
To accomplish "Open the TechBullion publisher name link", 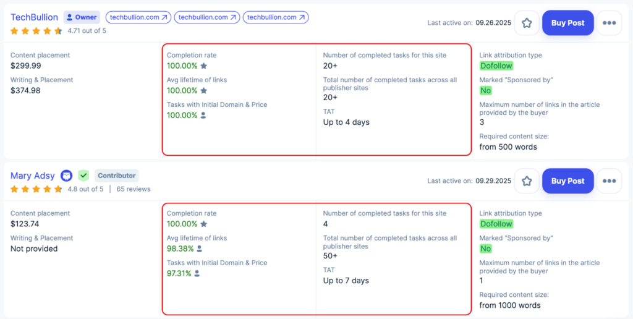I will [34, 17].
